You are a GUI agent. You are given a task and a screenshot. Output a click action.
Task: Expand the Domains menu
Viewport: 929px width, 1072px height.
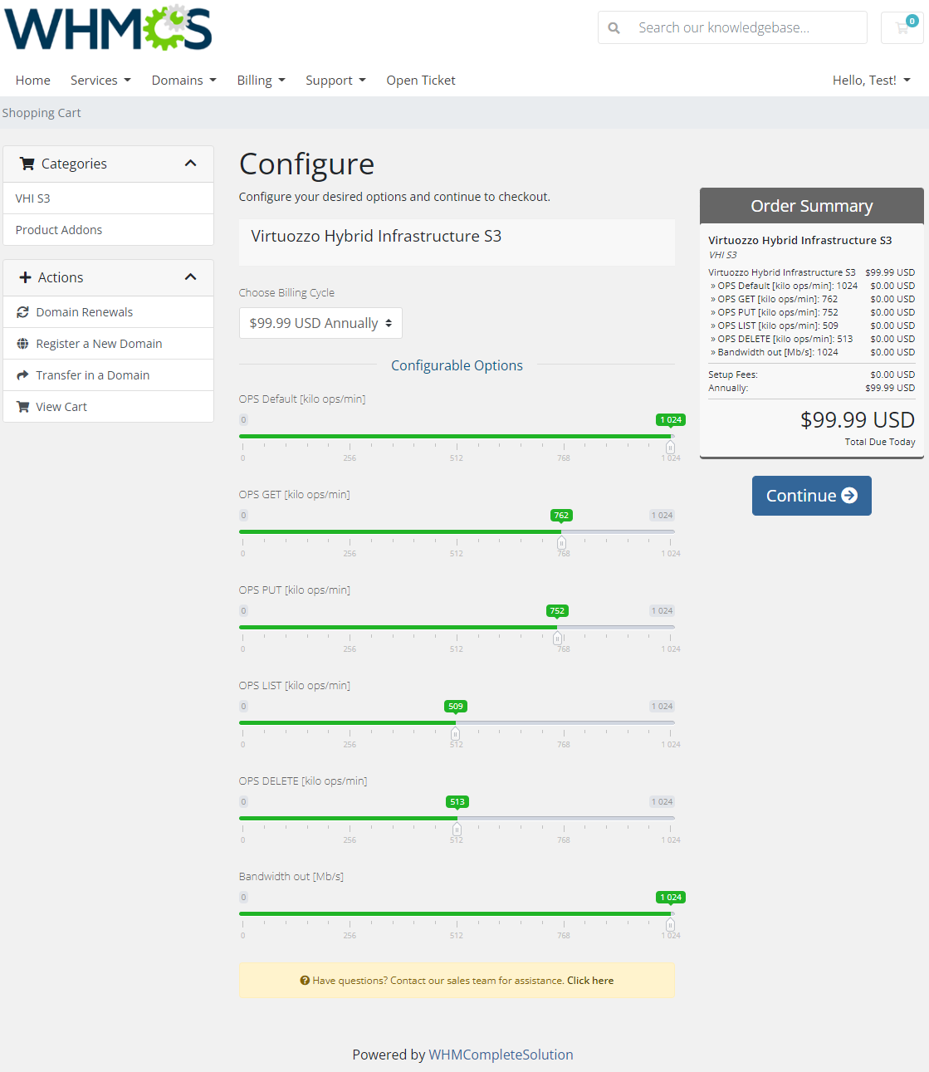tap(183, 81)
